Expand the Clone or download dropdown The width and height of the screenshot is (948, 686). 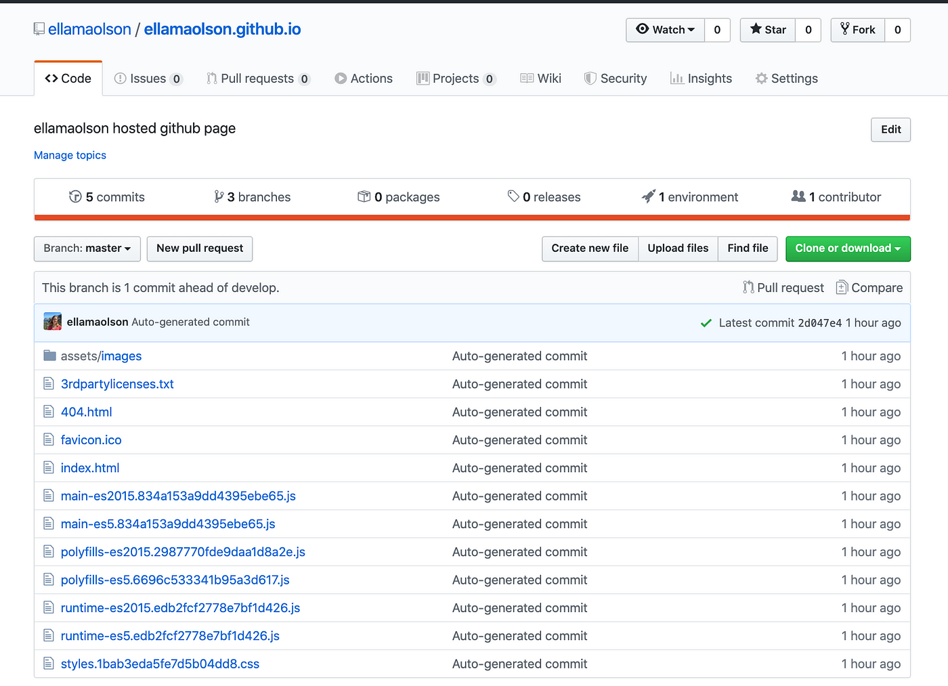tap(848, 249)
